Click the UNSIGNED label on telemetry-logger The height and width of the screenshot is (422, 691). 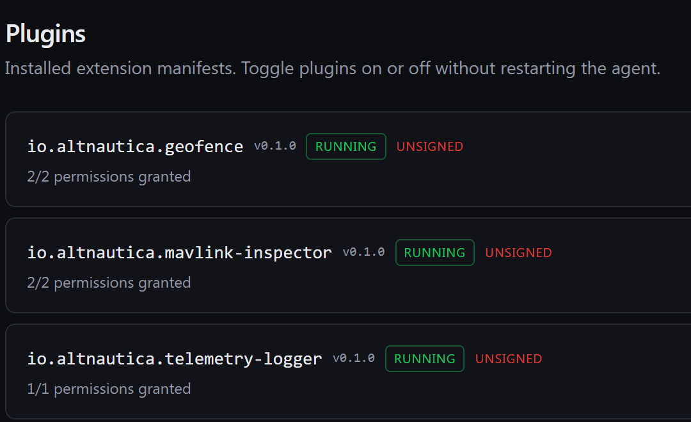509,359
